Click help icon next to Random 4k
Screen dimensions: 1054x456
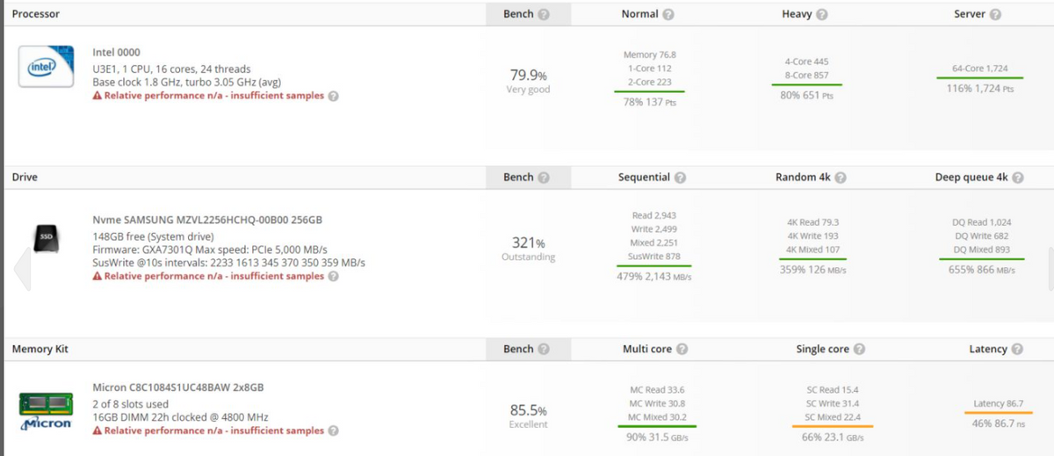(841, 177)
